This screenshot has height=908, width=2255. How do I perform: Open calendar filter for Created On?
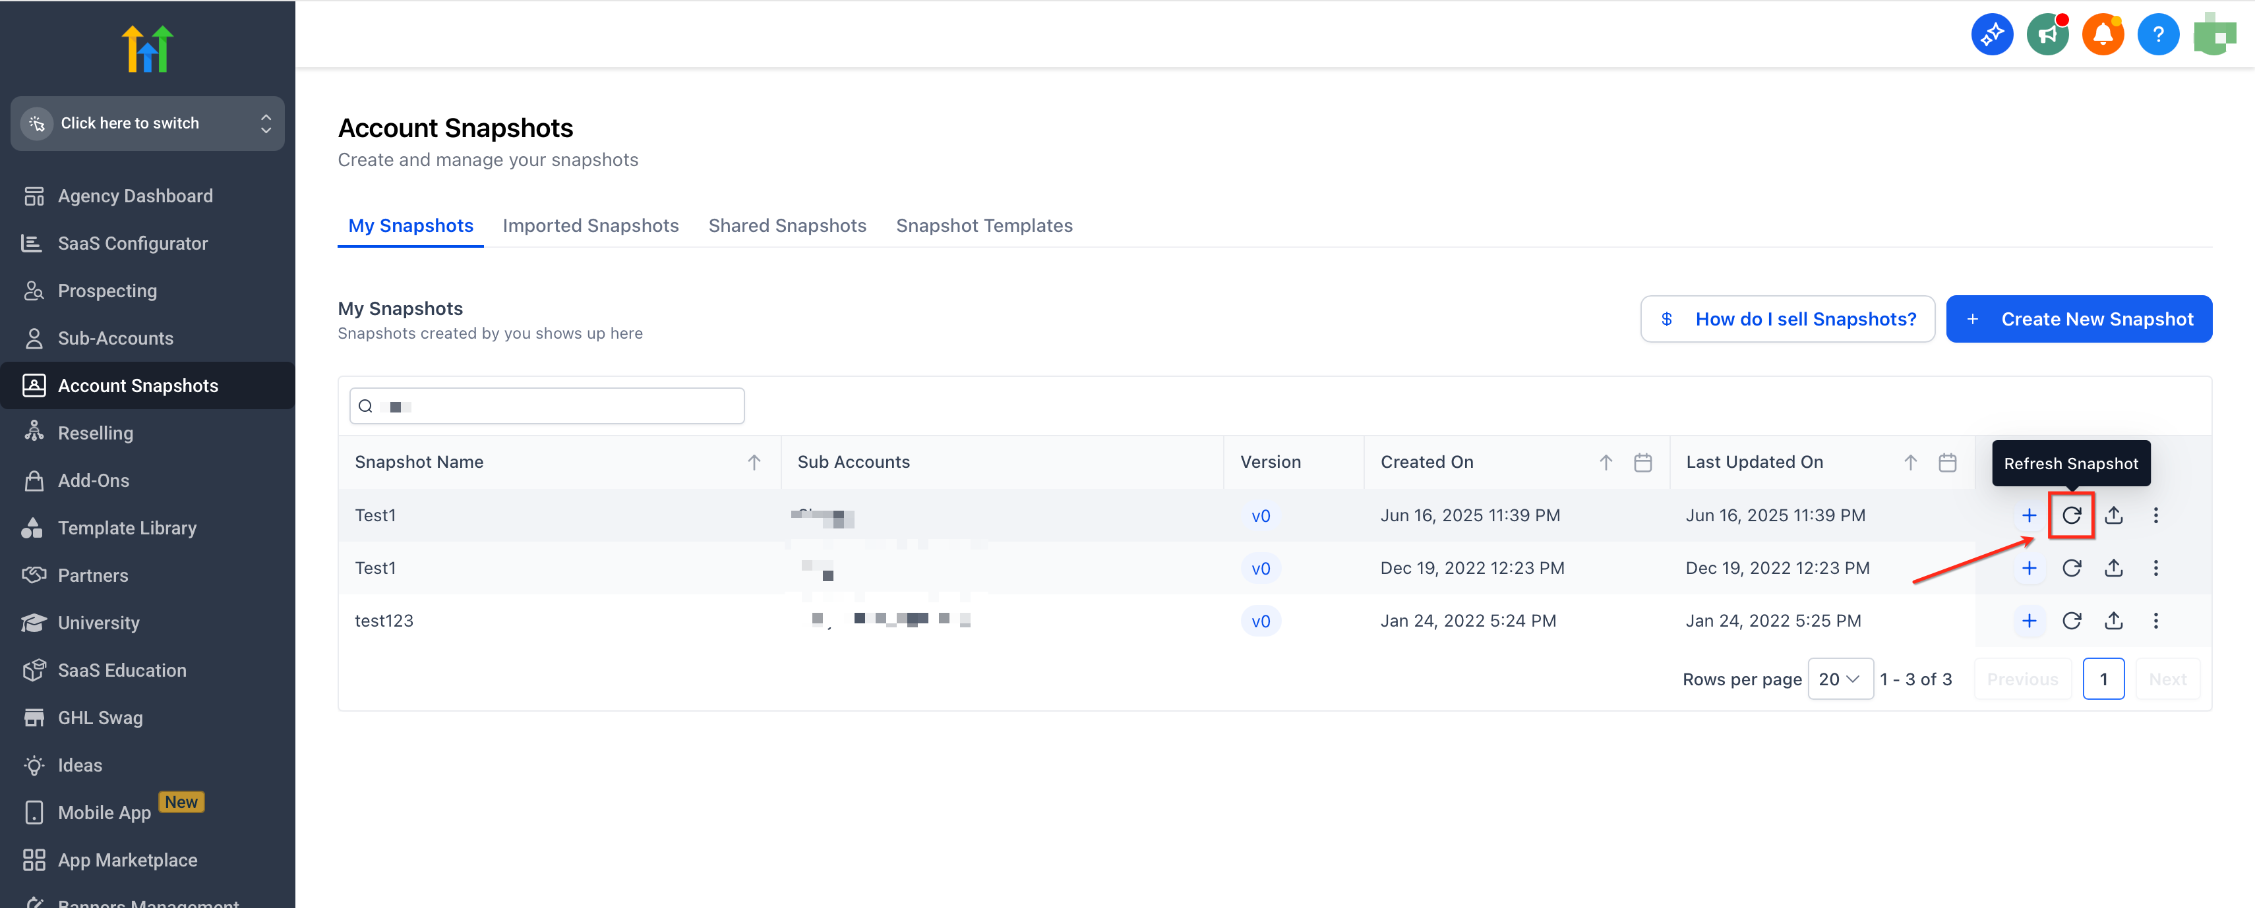[x=1642, y=462]
